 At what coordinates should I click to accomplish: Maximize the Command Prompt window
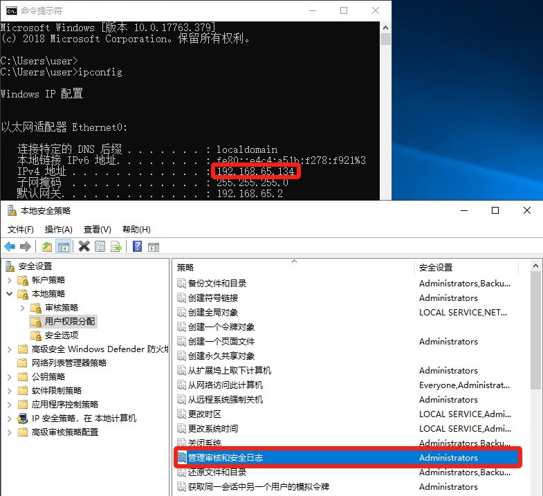[x=344, y=10]
